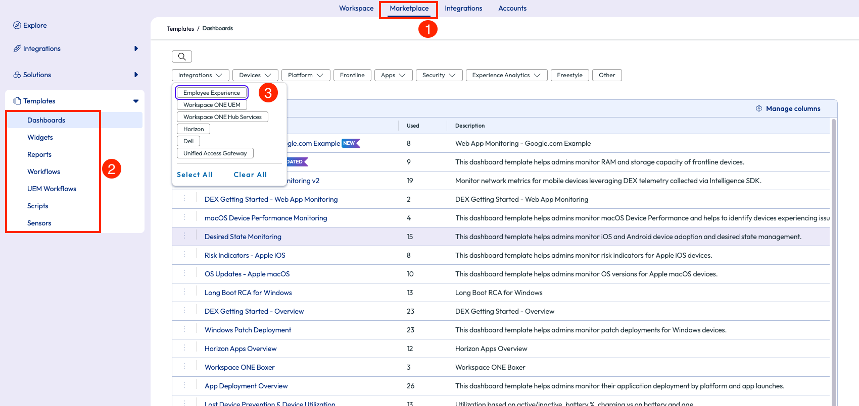Click Select All in filter popup

click(195, 175)
